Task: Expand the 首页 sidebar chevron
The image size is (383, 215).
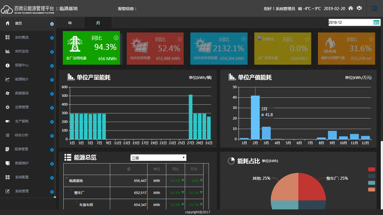Action: tap(52, 24)
